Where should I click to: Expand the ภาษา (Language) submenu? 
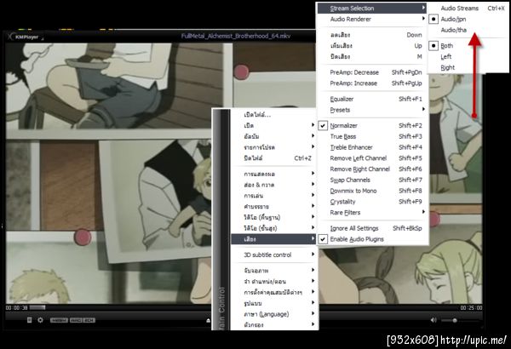tap(273, 314)
